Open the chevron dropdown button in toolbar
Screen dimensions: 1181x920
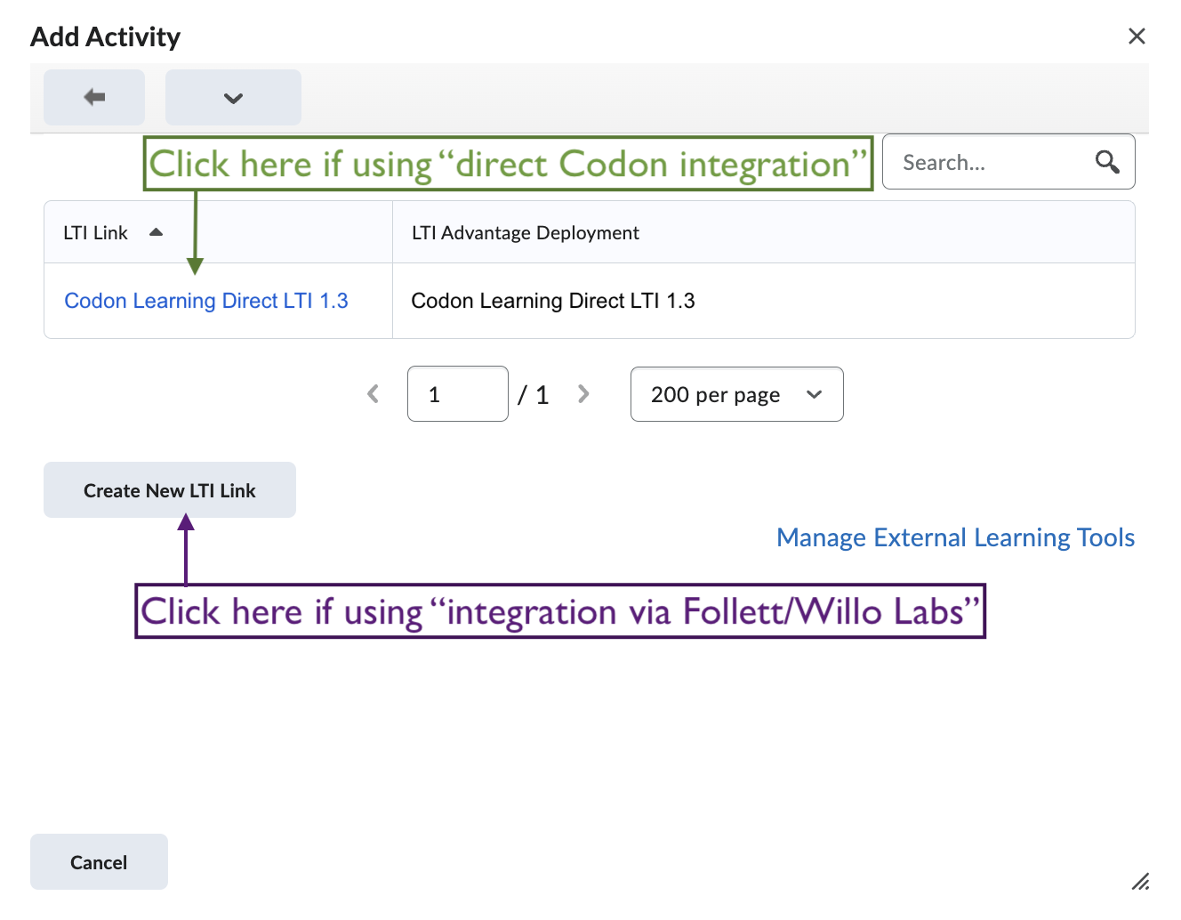(x=233, y=97)
